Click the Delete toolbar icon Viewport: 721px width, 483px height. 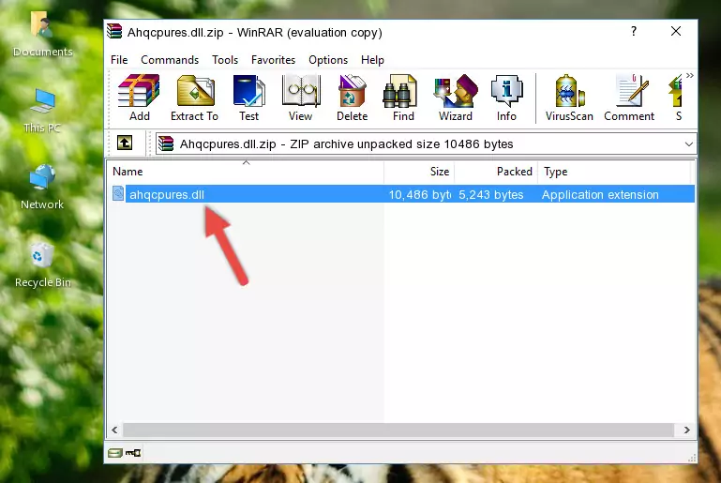click(x=352, y=98)
